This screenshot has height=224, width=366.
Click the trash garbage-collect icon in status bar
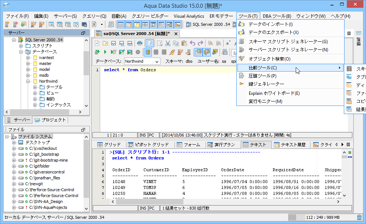tap(359, 217)
